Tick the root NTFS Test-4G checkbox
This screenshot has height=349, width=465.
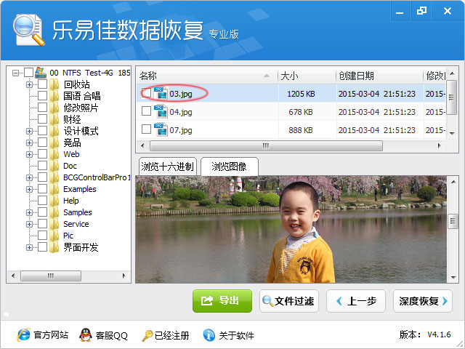pos(28,73)
